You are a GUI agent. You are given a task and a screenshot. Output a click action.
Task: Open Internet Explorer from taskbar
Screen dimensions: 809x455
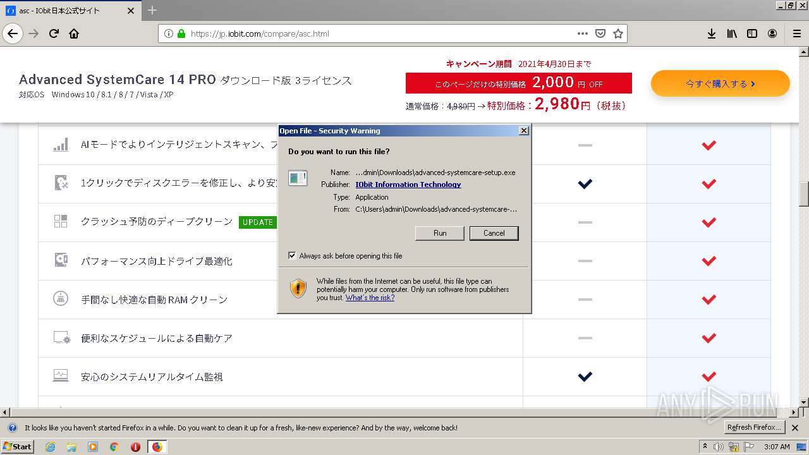(51, 447)
